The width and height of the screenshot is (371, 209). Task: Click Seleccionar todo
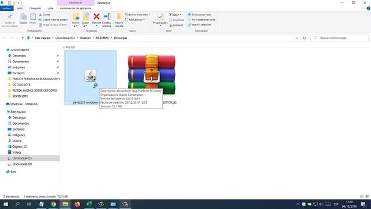199,15
